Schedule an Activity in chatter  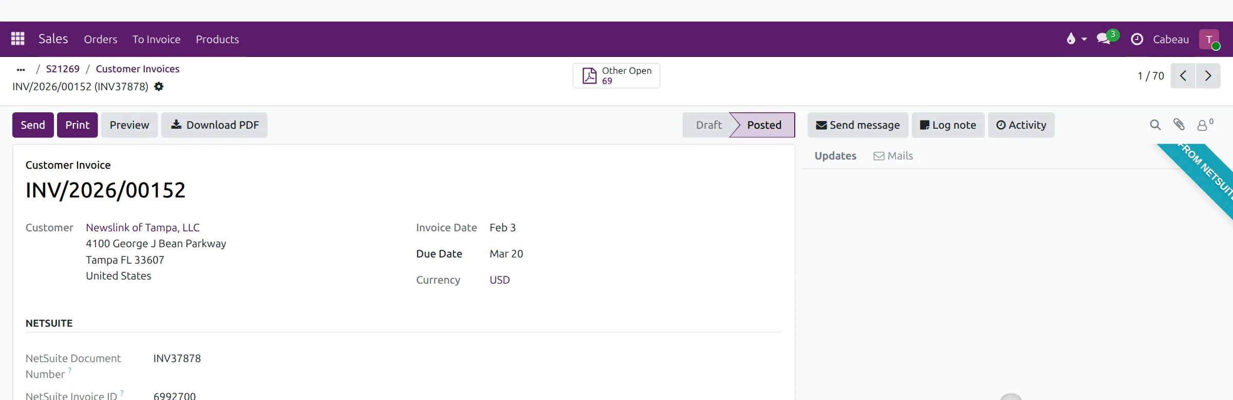tap(1021, 125)
